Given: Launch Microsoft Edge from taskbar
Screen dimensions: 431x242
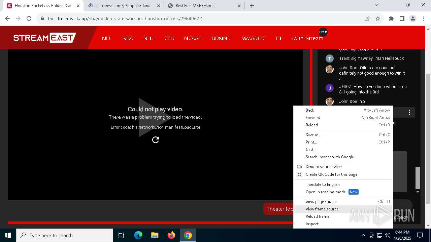Looking at the screenshot, I should pos(138,235).
